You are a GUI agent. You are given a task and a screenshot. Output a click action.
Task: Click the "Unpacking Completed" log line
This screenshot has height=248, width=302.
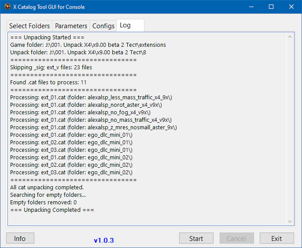[52, 210]
